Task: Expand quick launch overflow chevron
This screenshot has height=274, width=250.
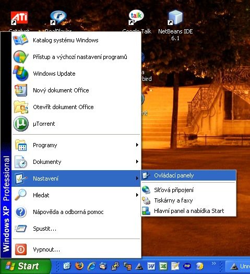Action: 214,263
